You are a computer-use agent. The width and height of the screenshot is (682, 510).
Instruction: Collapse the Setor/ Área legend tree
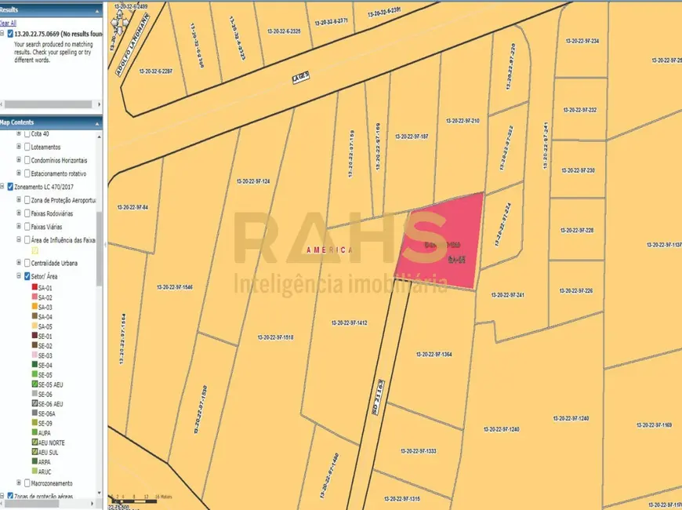pyautogui.click(x=18, y=276)
